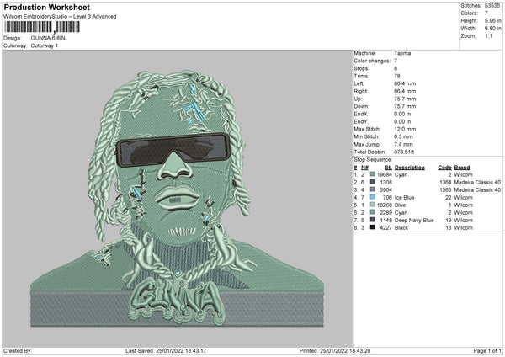Click the color swatch with code 1364
Image resolution: width=505 pixels, height=357 pixels.
pyautogui.click(x=373, y=182)
